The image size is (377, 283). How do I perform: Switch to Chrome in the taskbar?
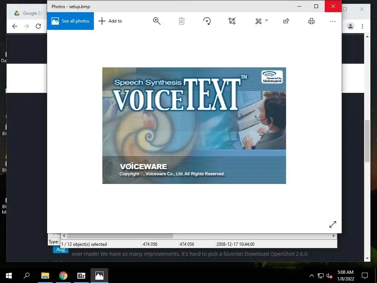[x=63, y=276]
